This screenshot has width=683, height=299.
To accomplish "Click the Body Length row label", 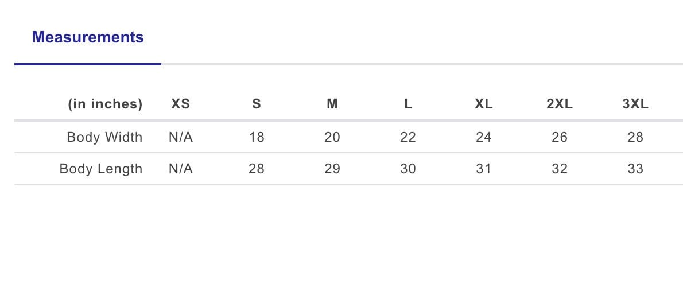I will [x=101, y=169].
